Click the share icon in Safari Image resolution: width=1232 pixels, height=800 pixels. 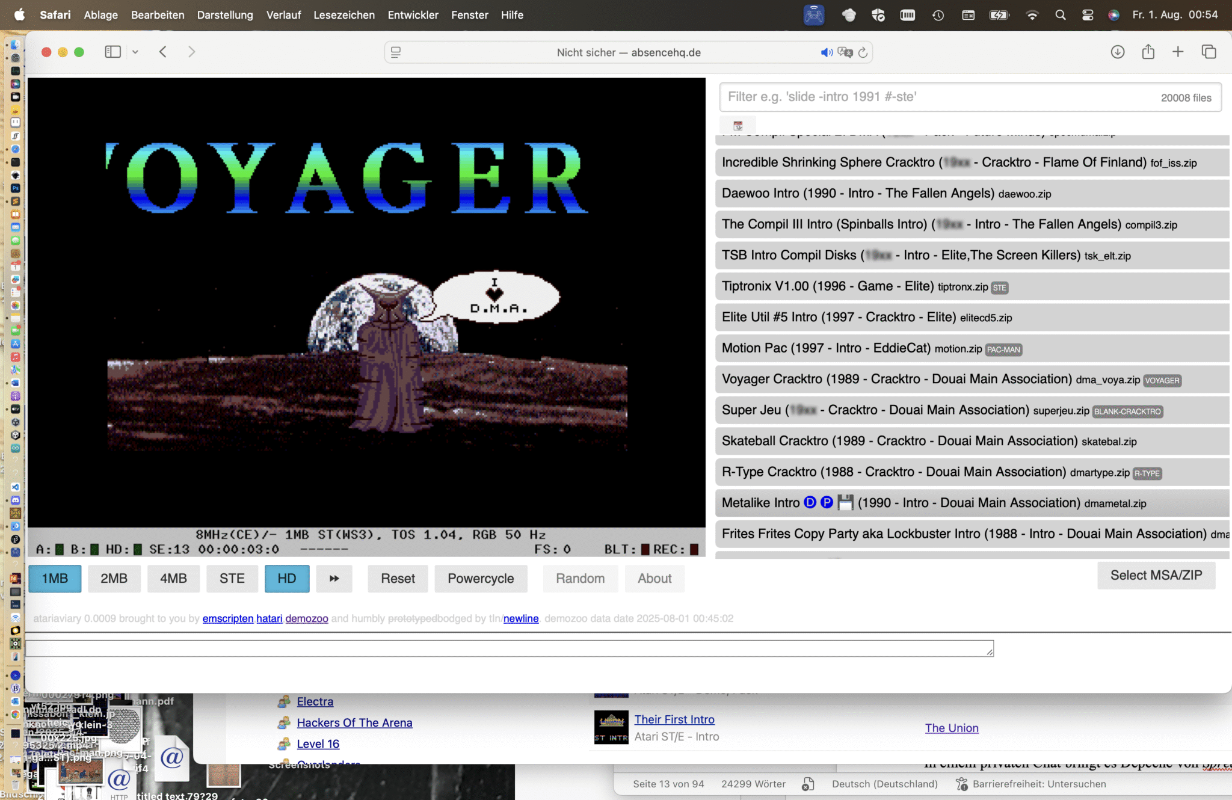click(x=1148, y=52)
